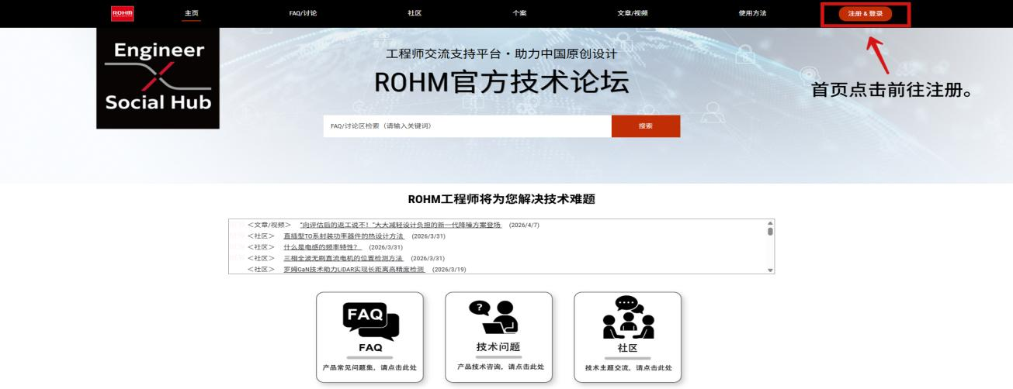Focus the FAQ/讨论区检索 search input field

tap(467, 126)
